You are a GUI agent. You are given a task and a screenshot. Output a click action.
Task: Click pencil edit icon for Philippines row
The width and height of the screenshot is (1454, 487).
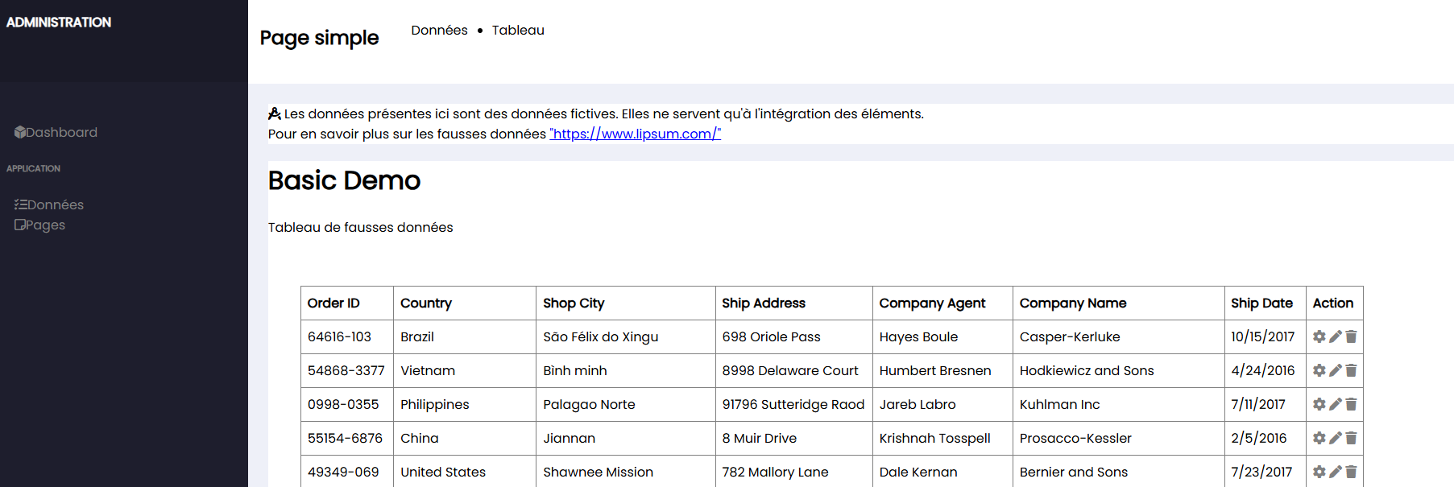click(x=1335, y=404)
